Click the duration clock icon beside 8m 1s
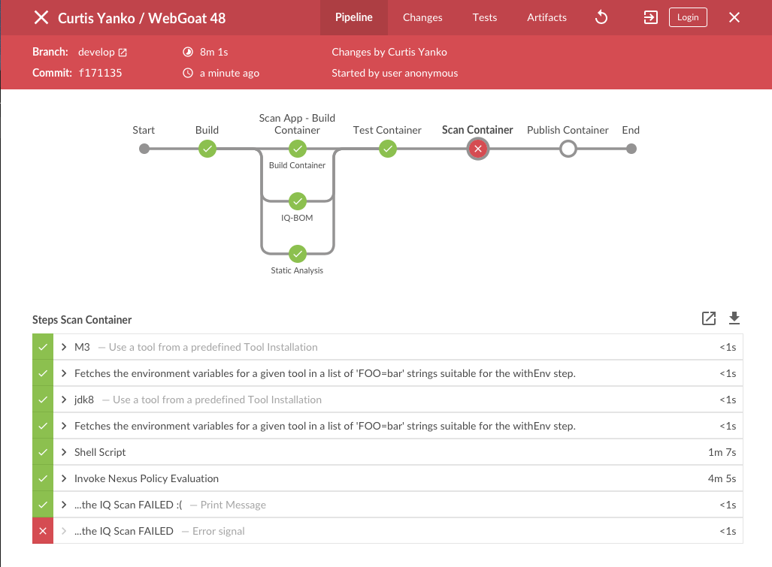The image size is (772, 567). [188, 52]
